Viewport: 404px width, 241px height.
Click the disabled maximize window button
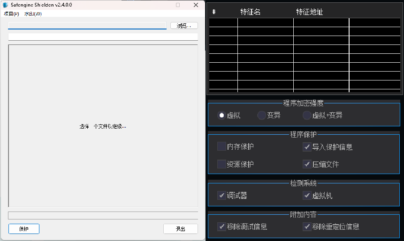point(178,5)
